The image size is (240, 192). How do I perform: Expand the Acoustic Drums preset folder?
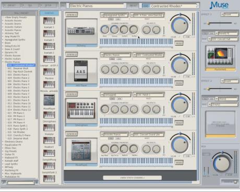[3, 23]
